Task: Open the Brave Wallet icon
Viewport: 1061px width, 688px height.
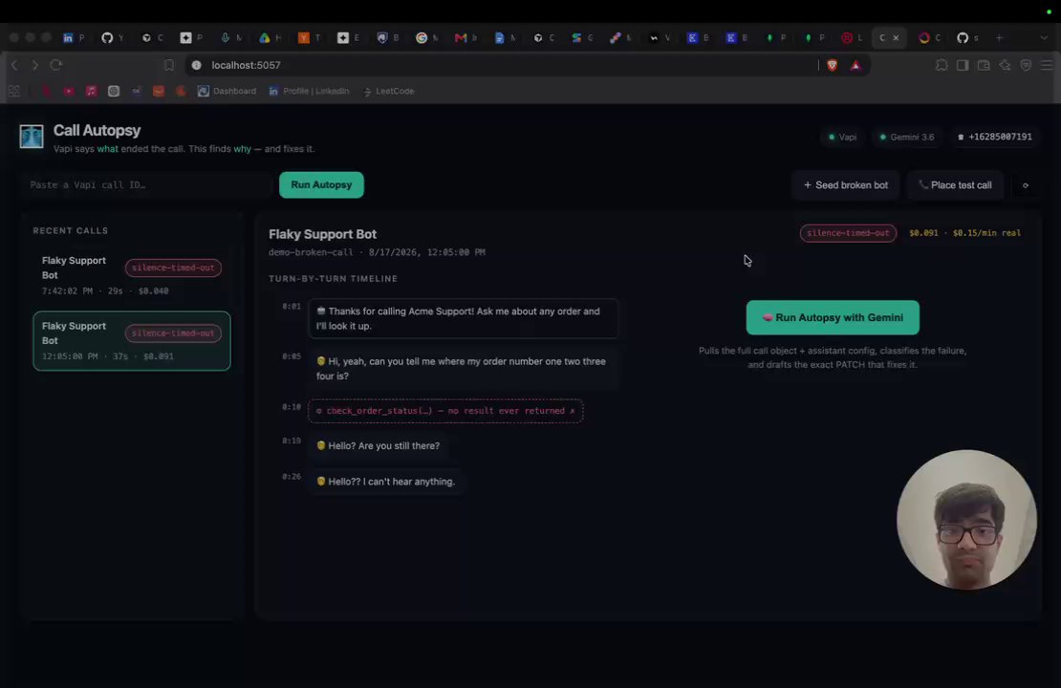Action: pyautogui.click(x=984, y=65)
